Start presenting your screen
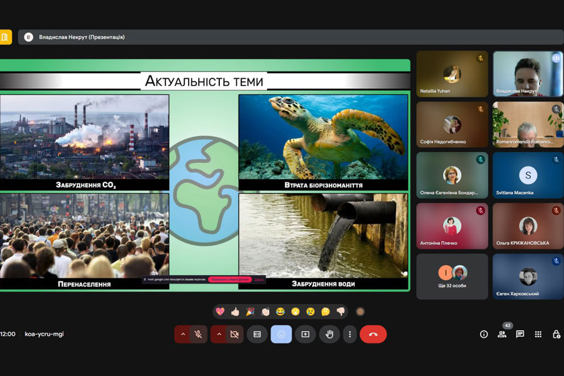 coord(305,334)
